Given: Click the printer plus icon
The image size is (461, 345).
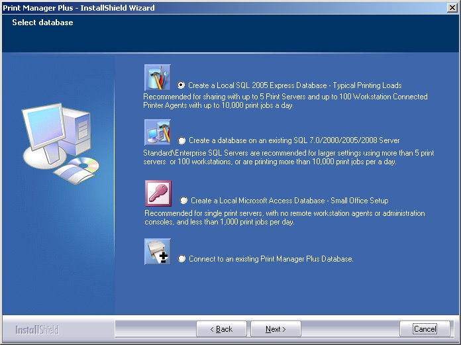Looking at the screenshot, I should [x=157, y=252].
